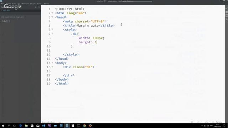This screenshot has height=128, width=228.
Task: Click the cursor position text in status bar
Action: point(48,122)
